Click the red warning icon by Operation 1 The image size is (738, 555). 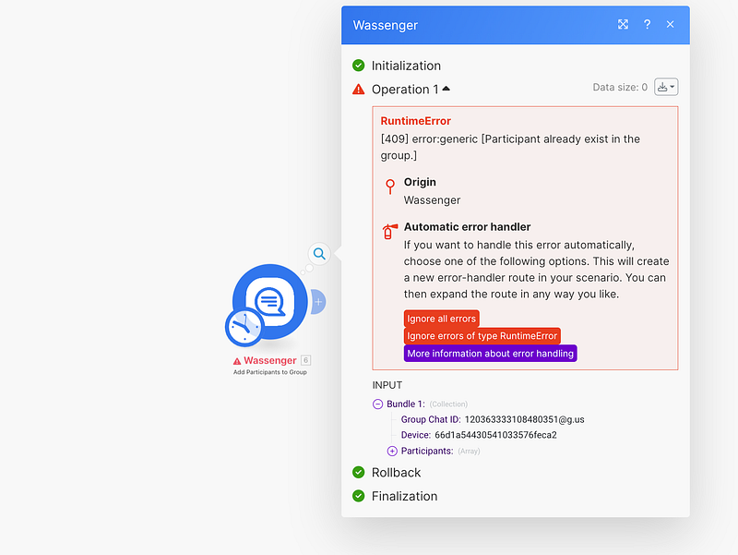[x=359, y=90]
